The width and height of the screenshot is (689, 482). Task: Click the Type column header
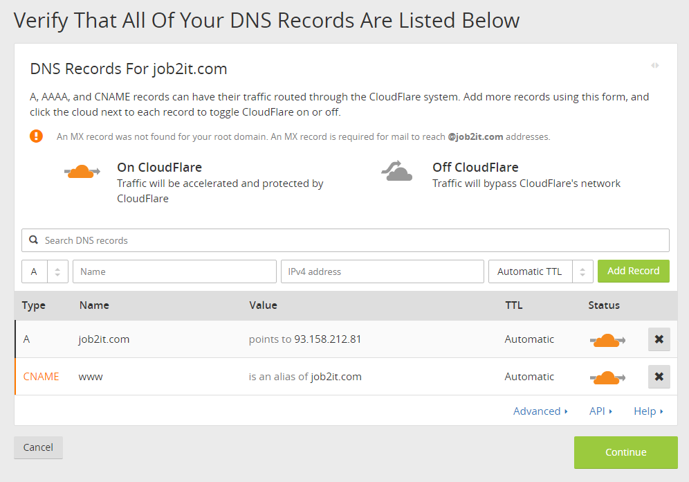(33, 305)
